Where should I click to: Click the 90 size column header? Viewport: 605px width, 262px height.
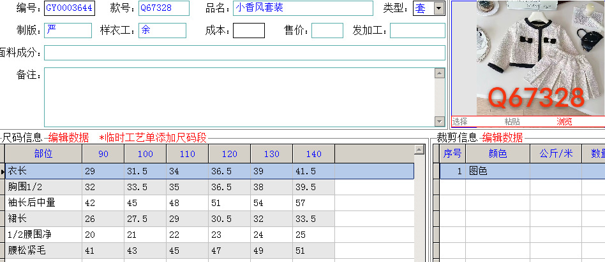coord(103,153)
